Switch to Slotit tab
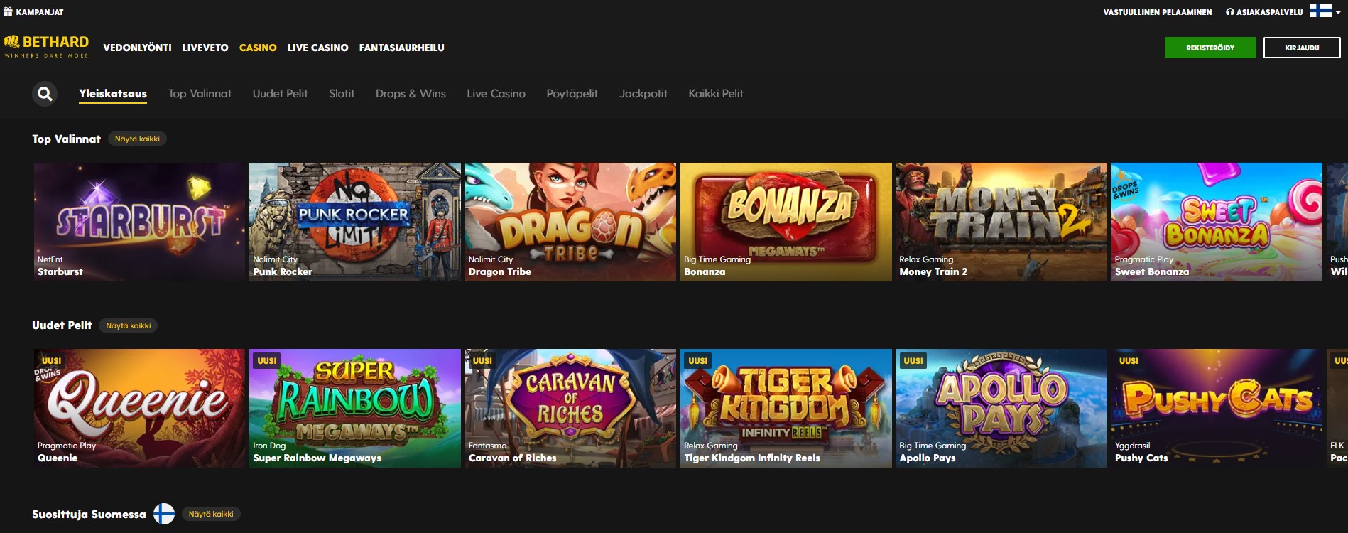Image resolution: width=1348 pixels, height=533 pixels. 342,94
